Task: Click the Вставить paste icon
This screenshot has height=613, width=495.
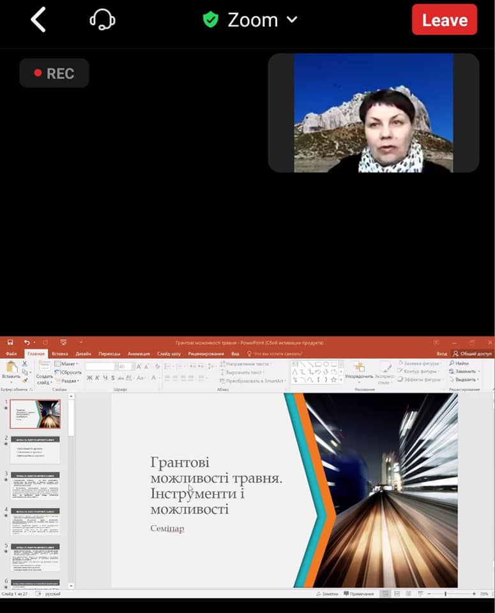Action: [x=11, y=370]
